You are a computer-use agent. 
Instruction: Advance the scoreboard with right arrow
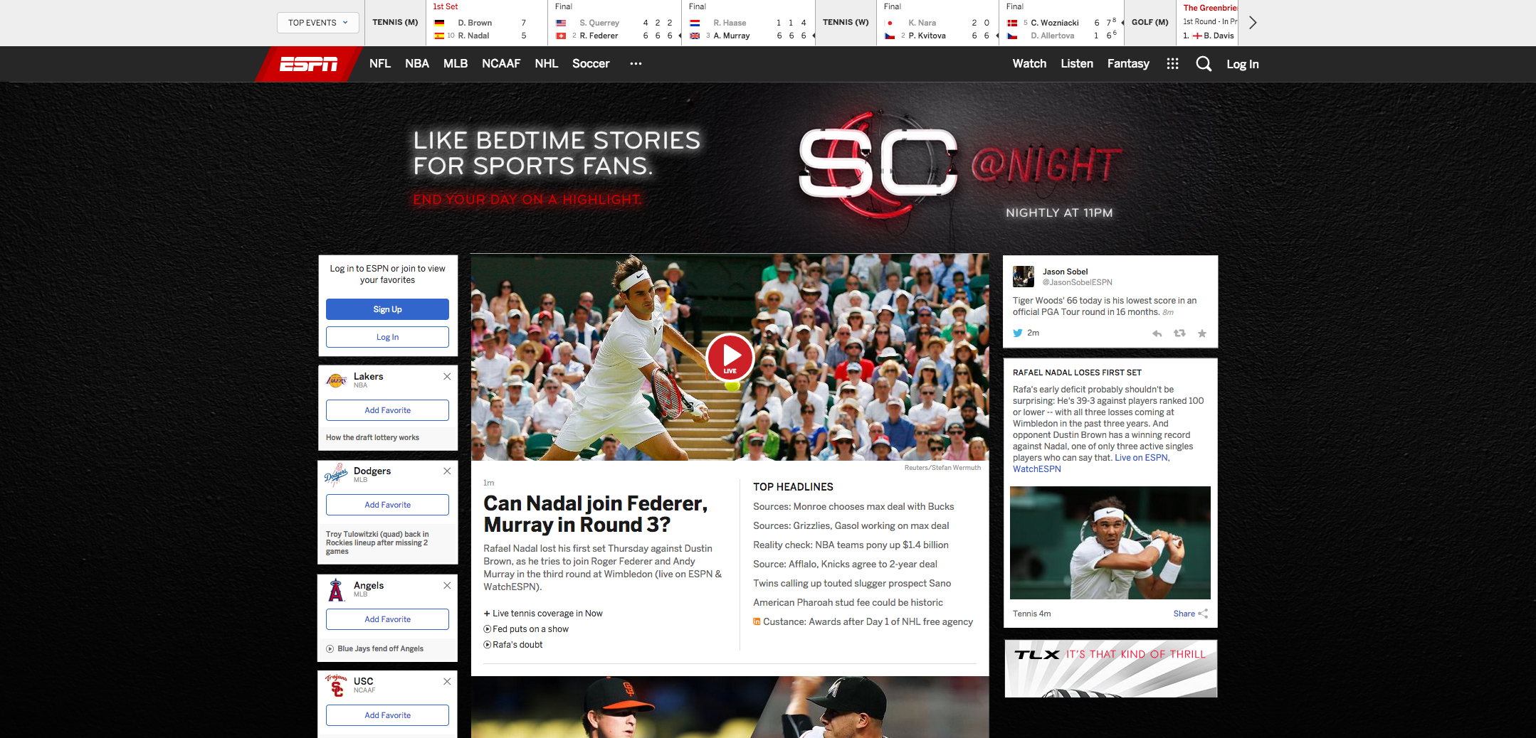(1253, 23)
